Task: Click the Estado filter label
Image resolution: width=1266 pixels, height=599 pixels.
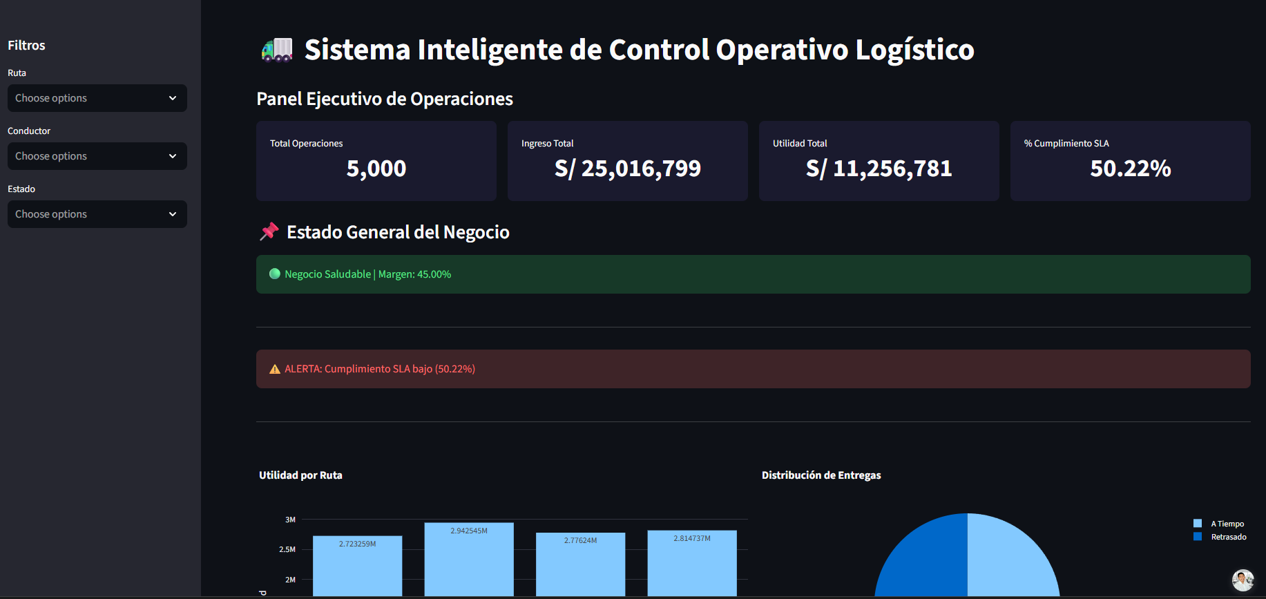Action: (x=21, y=189)
